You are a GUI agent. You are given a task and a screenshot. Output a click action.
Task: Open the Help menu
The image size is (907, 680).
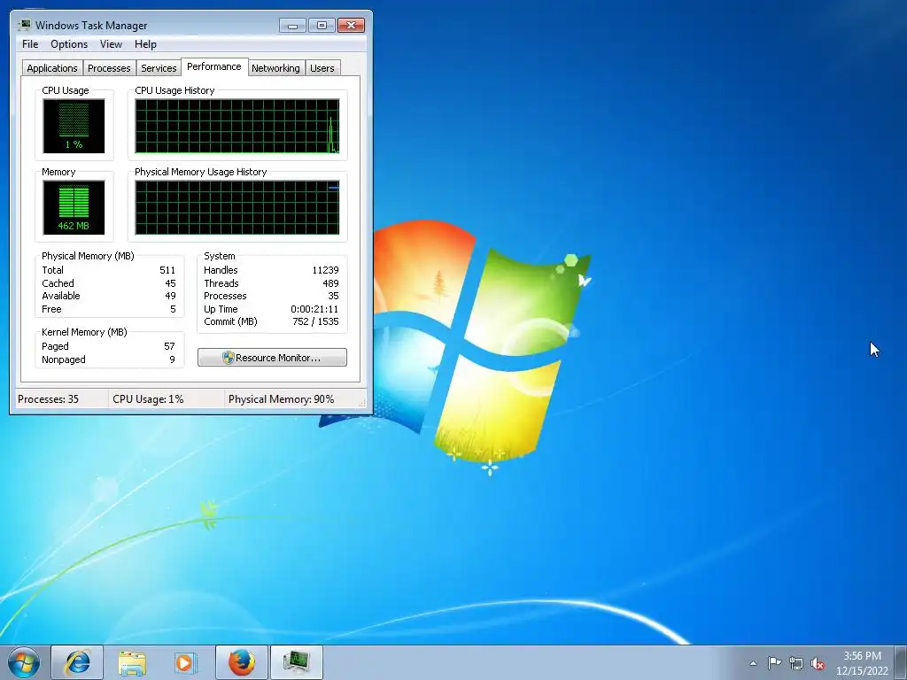pos(145,44)
